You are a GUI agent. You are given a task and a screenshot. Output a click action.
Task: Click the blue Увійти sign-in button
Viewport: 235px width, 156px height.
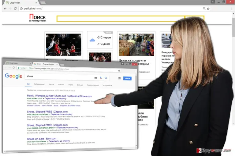tap(127, 78)
